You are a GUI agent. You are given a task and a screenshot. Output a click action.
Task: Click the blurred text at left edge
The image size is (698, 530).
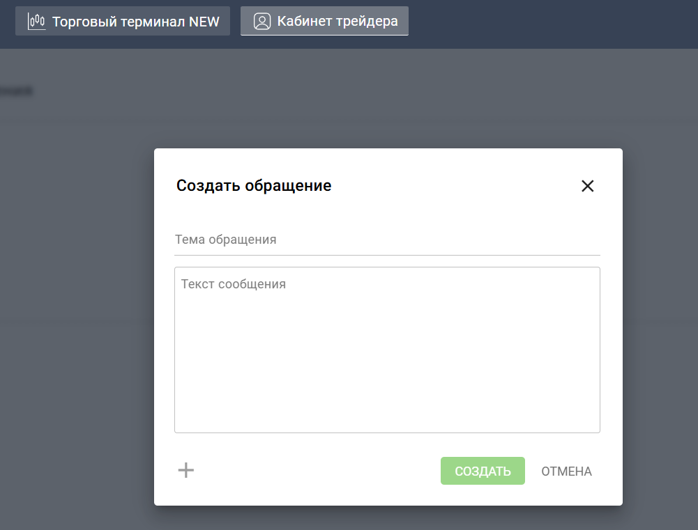(x=15, y=91)
